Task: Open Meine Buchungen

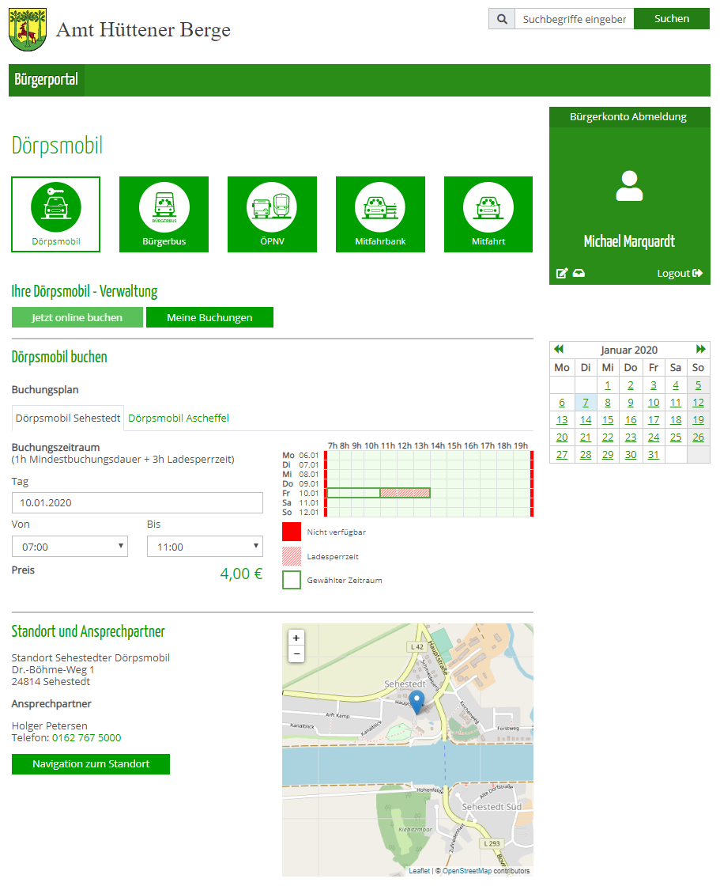Action: tap(209, 316)
